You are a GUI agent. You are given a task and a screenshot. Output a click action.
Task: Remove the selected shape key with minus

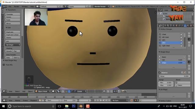189,59
